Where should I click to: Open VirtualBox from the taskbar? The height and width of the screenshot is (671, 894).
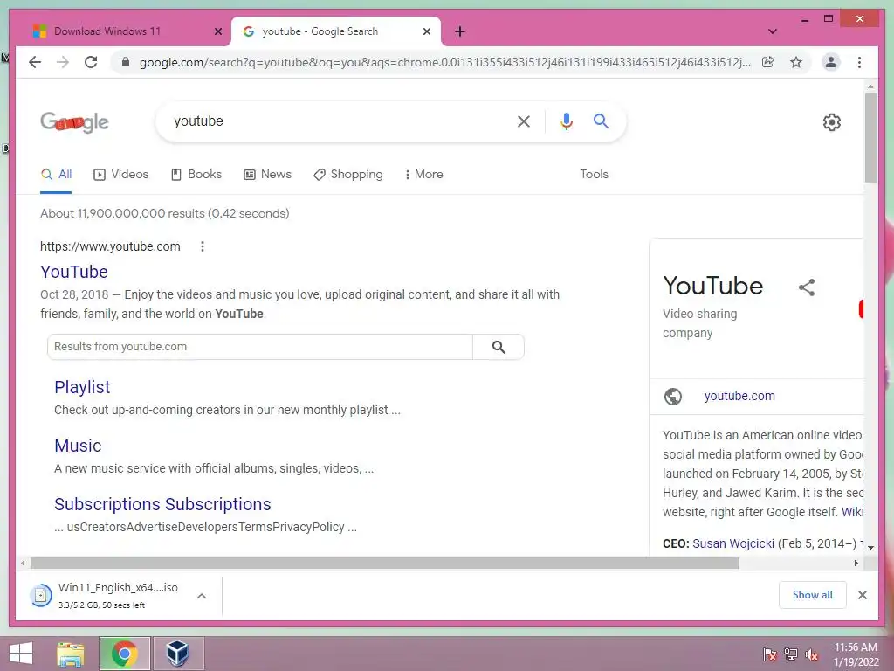coord(178,654)
